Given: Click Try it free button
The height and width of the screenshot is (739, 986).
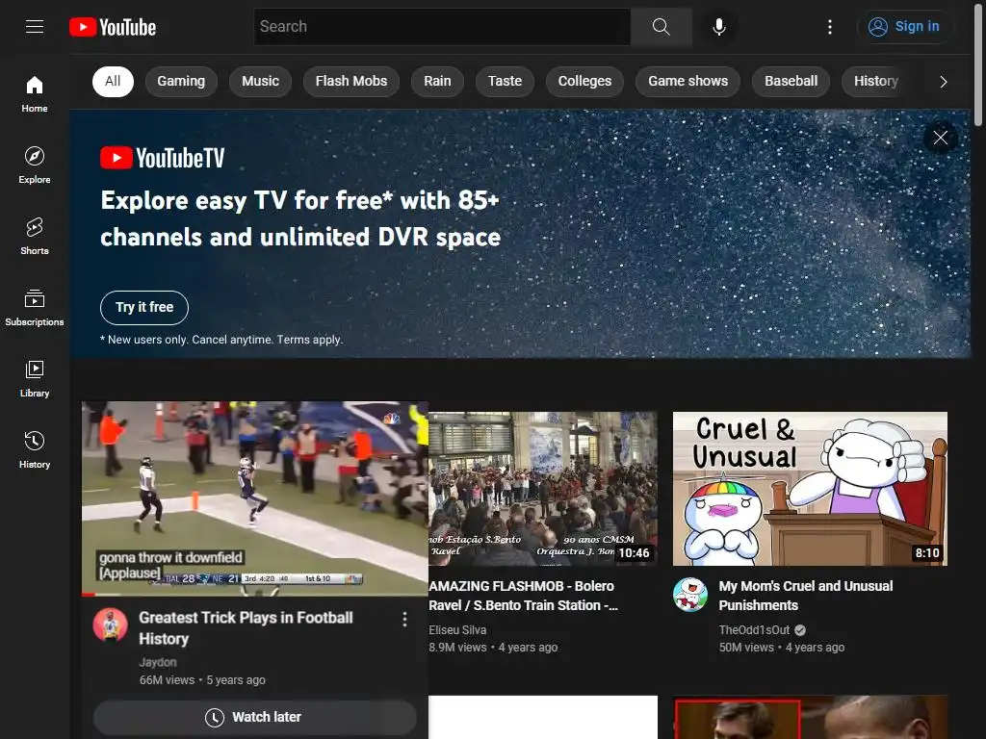Looking at the screenshot, I should 144,307.
